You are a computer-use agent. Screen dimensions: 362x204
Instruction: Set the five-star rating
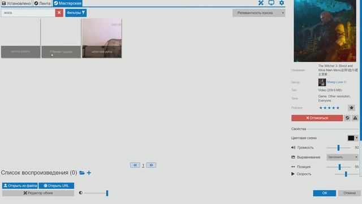(329, 108)
